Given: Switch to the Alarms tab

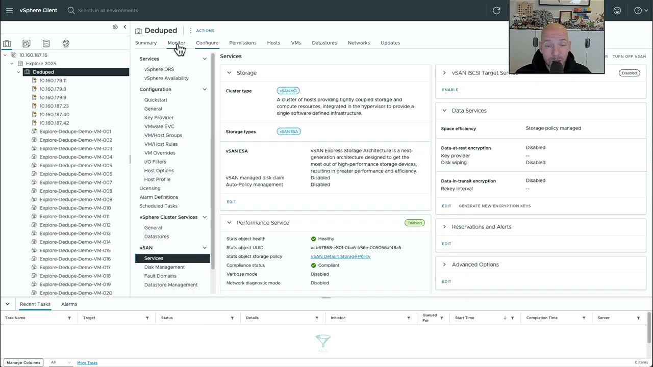Looking at the screenshot, I should click(69, 304).
